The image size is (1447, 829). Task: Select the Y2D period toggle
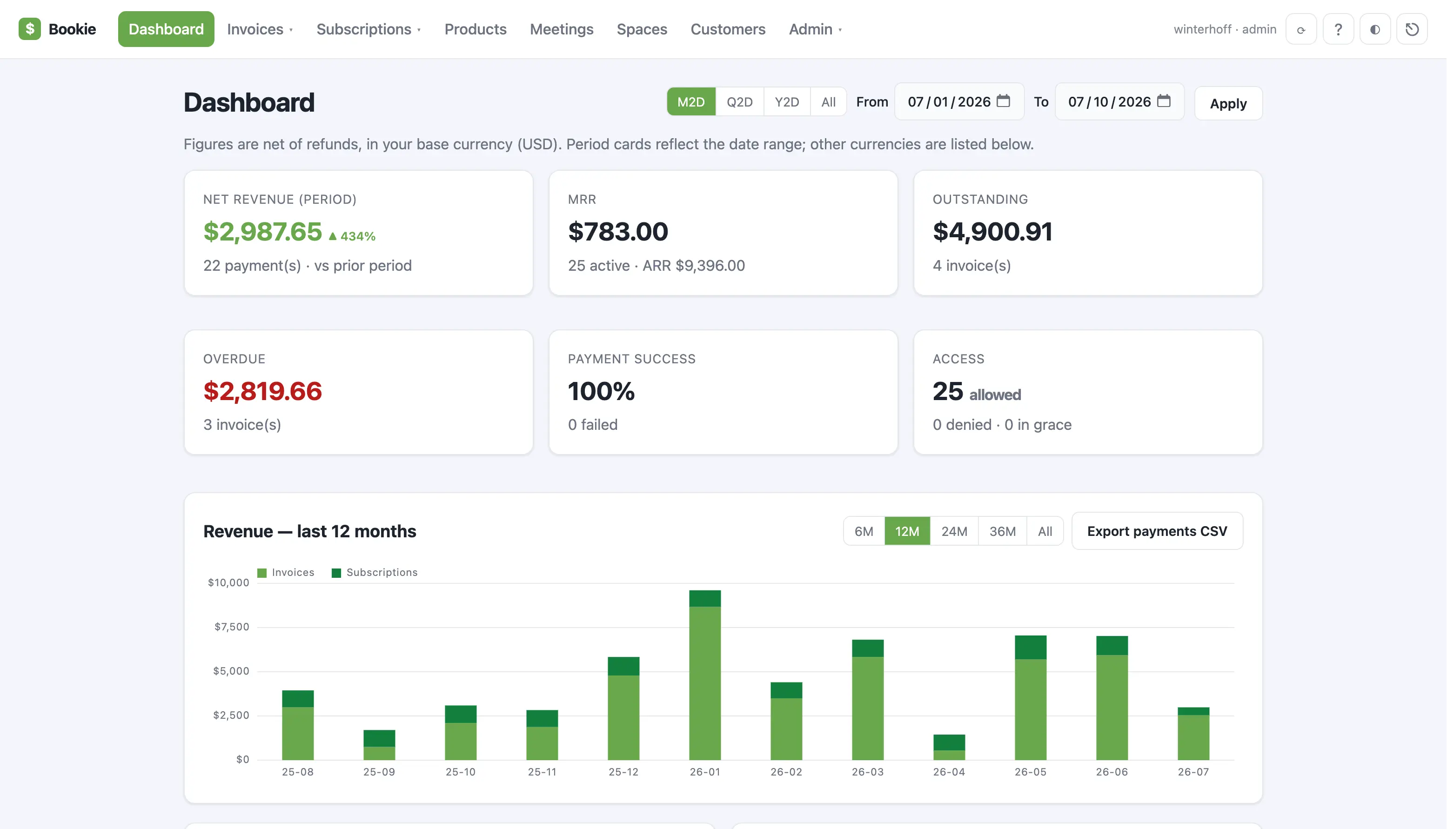point(787,102)
